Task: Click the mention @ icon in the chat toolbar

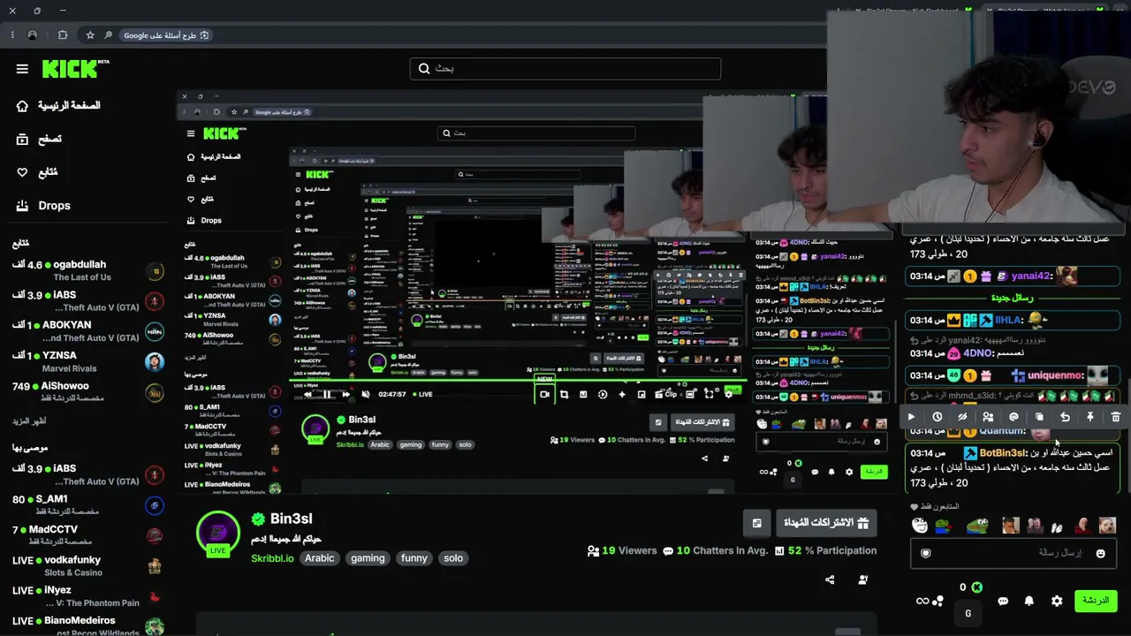Action: point(1013,417)
